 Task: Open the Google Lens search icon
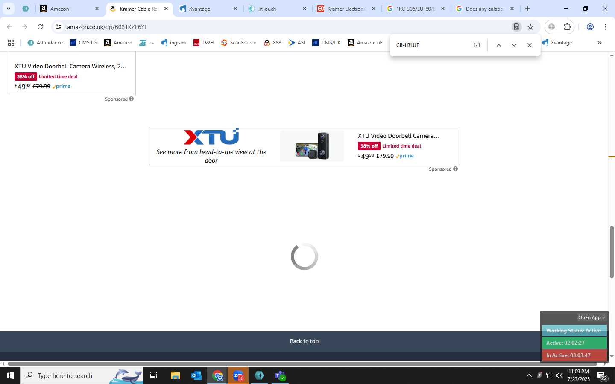point(517,27)
